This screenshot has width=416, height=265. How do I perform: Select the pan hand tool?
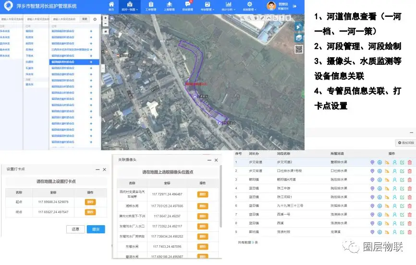click(x=256, y=18)
